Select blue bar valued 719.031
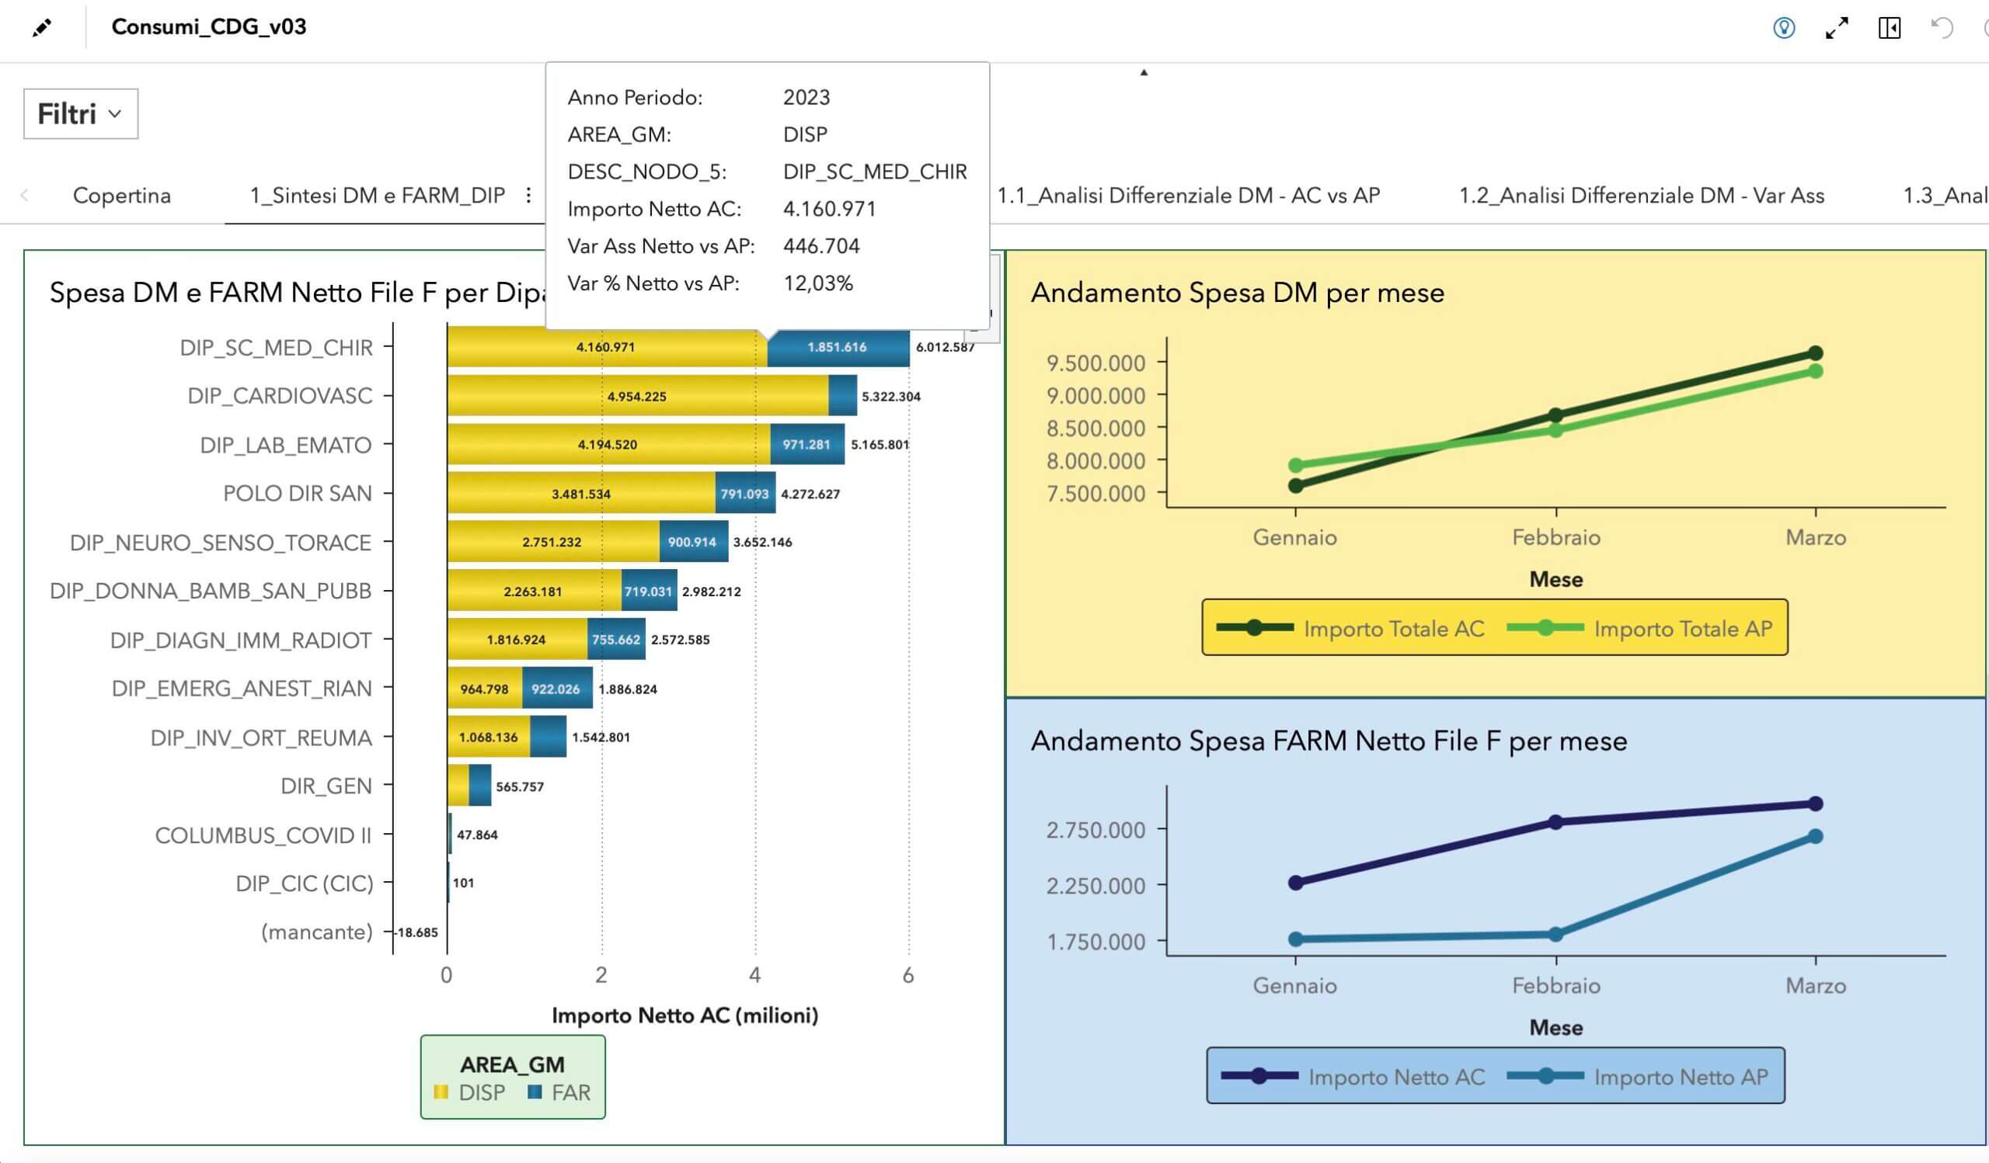The width and height of the screenshot is (1989, 1163). 650,591
